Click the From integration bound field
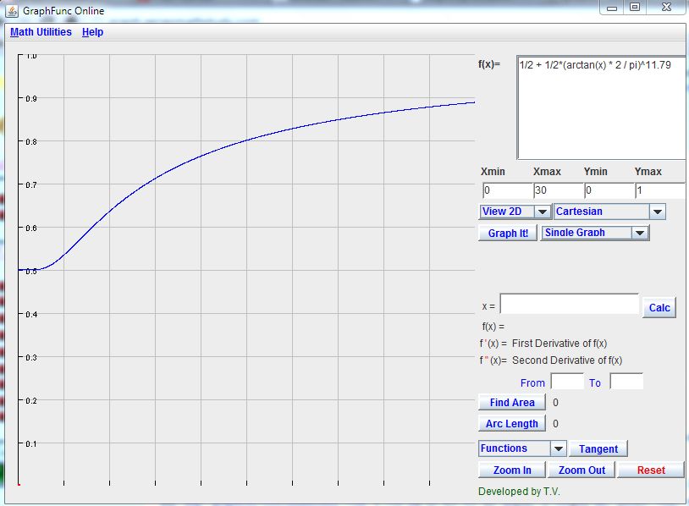Screen dimensions: 689x506 [x=567, y=382]
